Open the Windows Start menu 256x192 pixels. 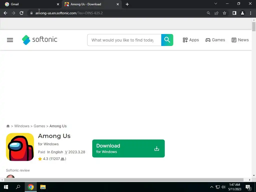6,187
